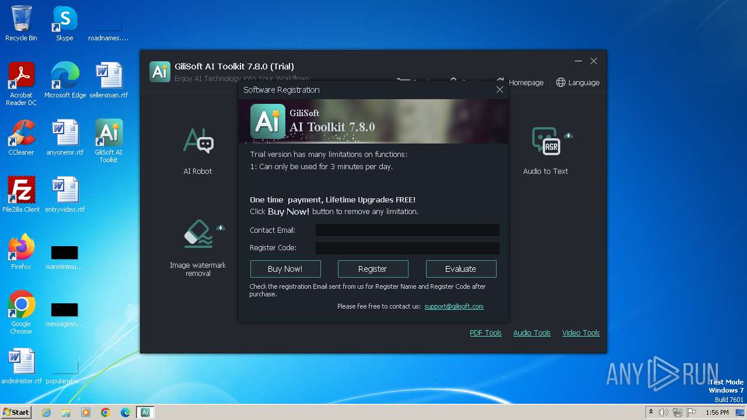This screenshot has width=747, height=420.
Task: Minimize the GiliSoft AI Toolkit window
Action: (578, 61)
